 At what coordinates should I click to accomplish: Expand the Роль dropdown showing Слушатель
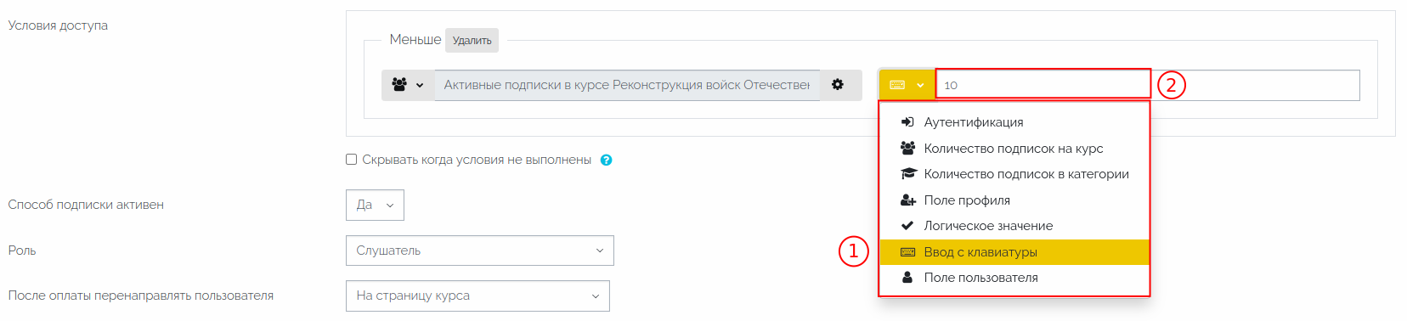coord(479,251)
